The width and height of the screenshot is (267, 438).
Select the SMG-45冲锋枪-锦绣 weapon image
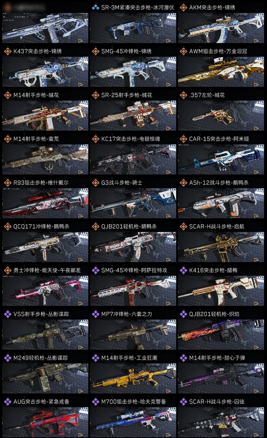pos(133,72)
